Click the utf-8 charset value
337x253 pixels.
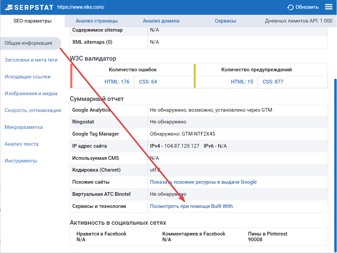pyautogui.click(x=155, y=170)
